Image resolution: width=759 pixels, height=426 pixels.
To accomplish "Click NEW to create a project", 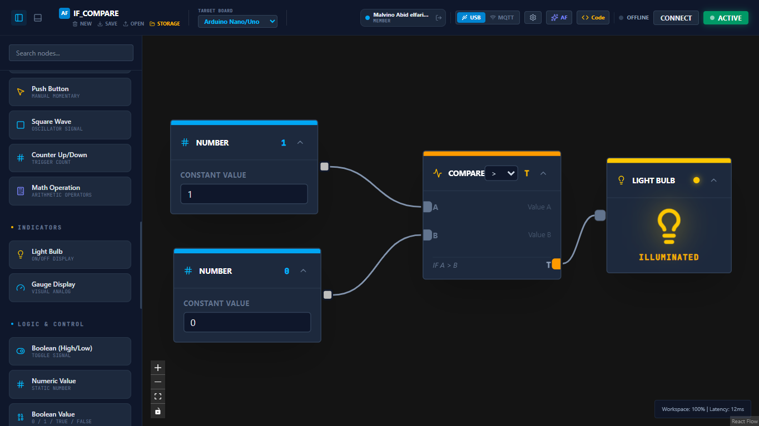I will [82, 24].
